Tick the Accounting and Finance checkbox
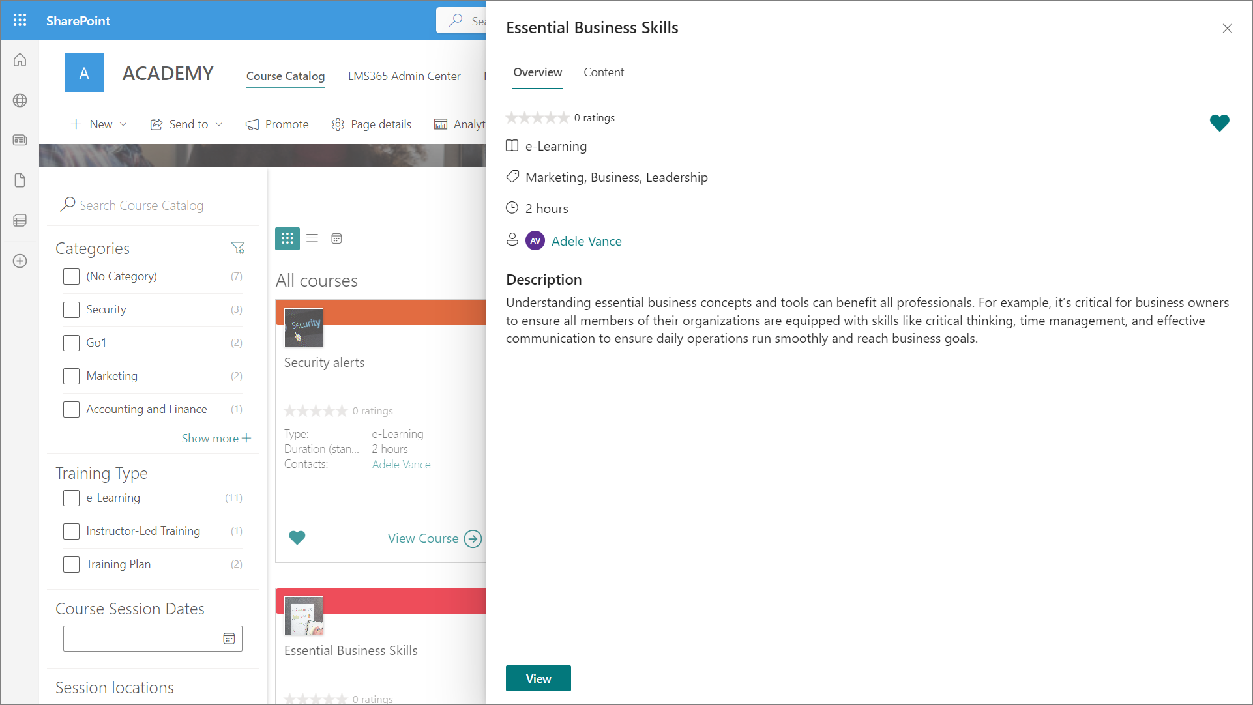 [x=71, y=409]
